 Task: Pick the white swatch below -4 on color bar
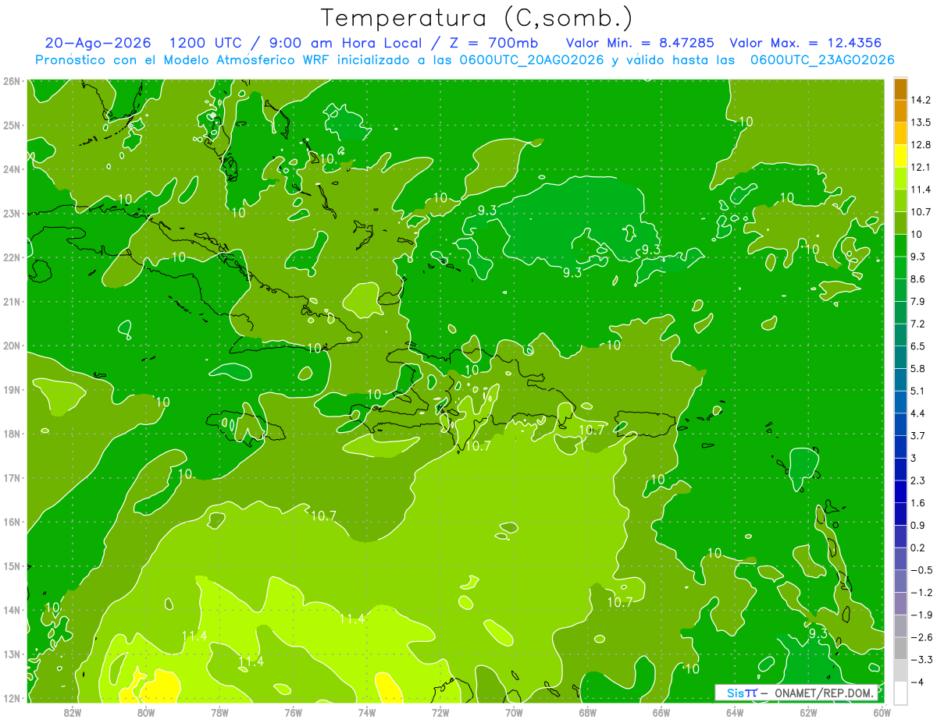[x=900, y=692]
